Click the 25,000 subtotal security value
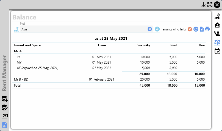 coord(145,74)
